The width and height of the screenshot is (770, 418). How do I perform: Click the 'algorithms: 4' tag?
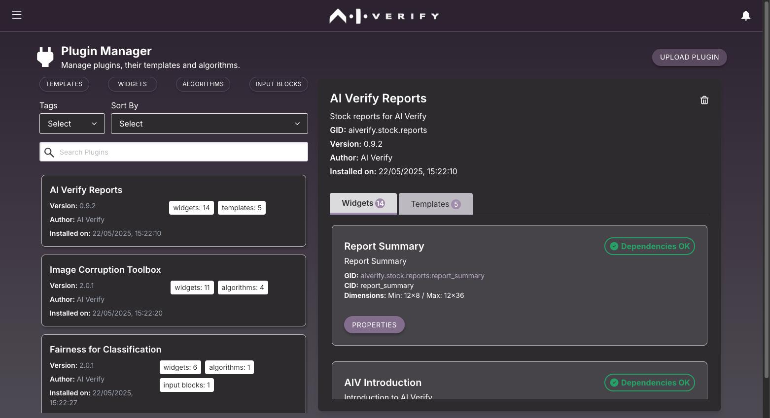pyautogui.click(x=243, y=288)
